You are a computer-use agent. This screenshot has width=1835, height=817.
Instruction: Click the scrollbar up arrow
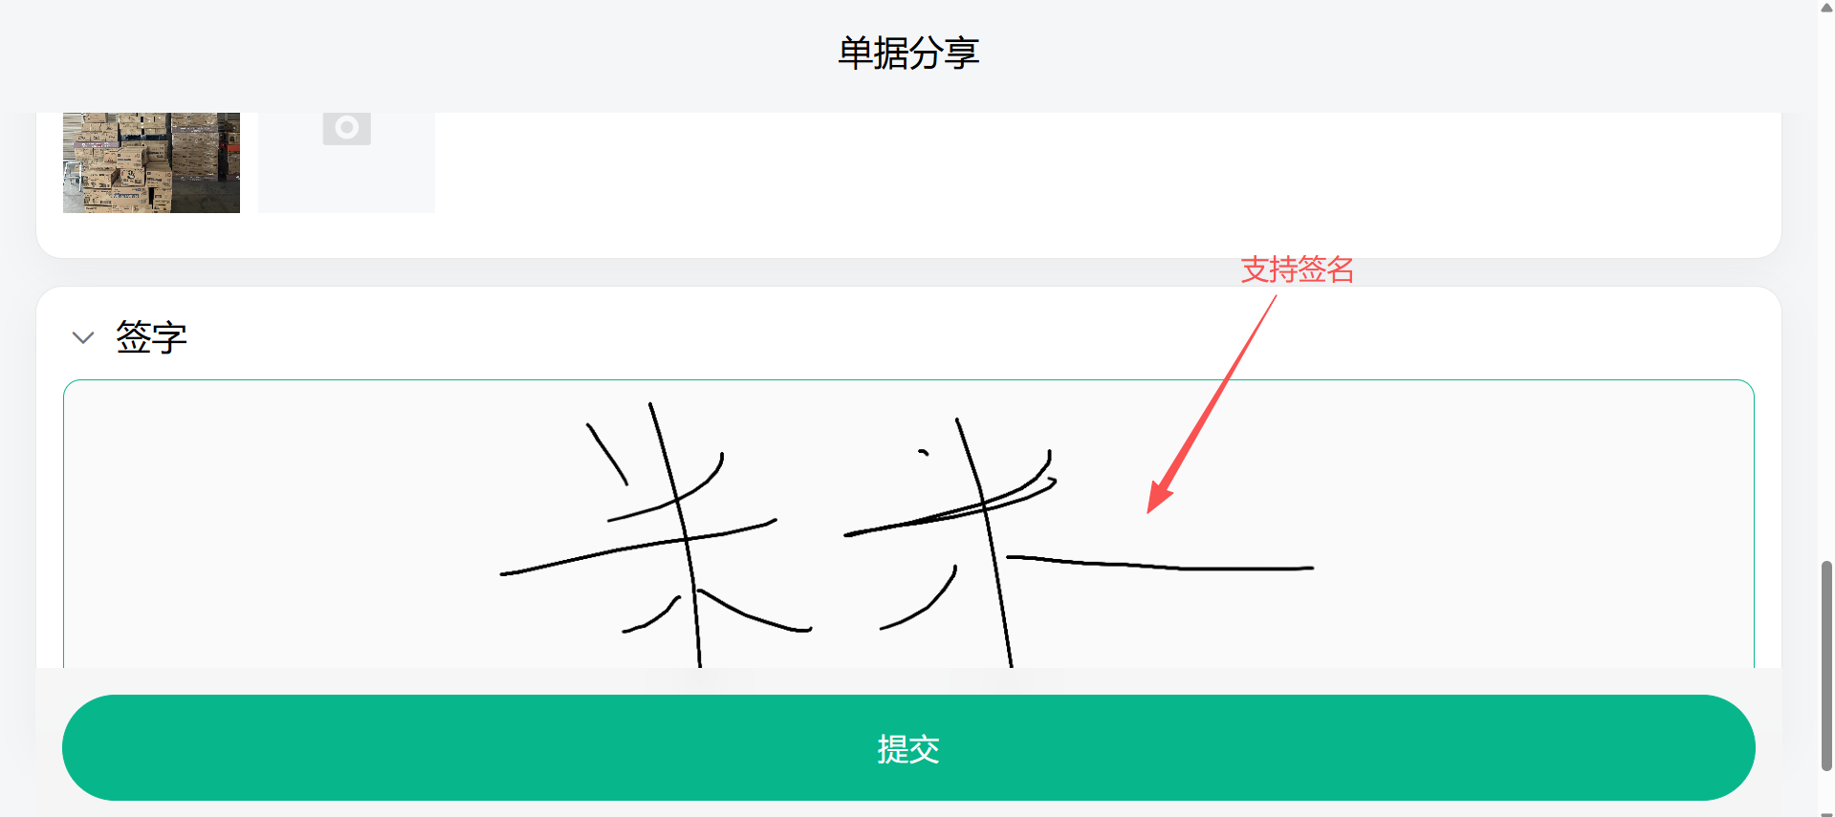coord(1826,8)
